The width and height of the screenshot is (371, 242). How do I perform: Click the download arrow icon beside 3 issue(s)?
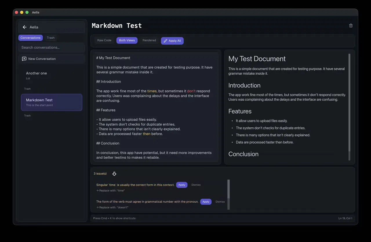click(x=114, y=174)
